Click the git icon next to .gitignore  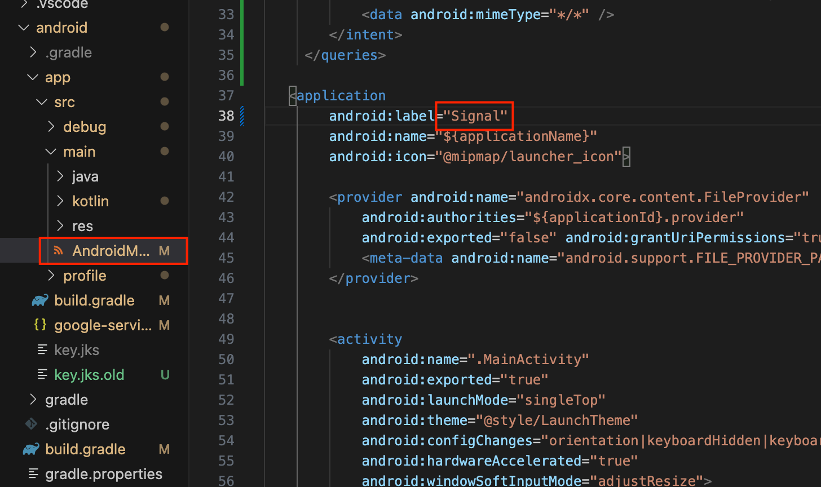coord(30,424)
